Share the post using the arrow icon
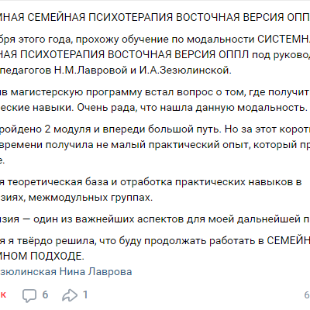The image size is (310, 310). click(70, 295)
